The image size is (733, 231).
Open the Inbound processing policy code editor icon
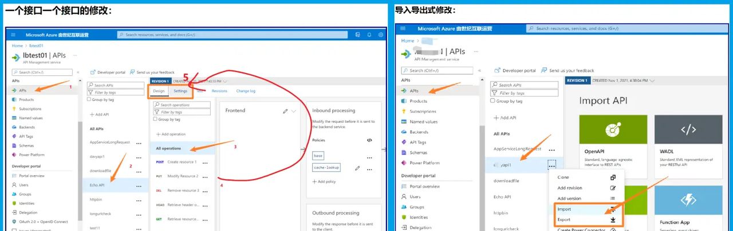point(369,140)
